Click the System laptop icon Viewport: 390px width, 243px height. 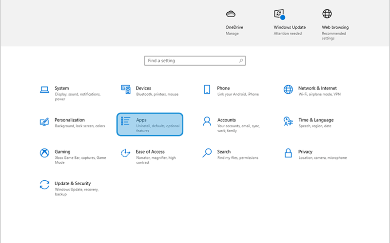[44, 89]
